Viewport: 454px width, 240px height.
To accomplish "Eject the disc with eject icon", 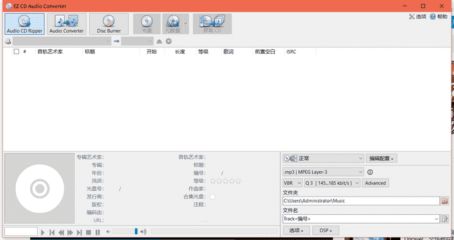I will 160,42.
